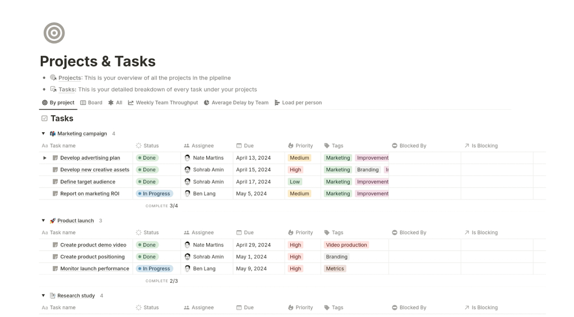574x317 pixels.
Task: Open the All view tab
Action: [115, 102]
